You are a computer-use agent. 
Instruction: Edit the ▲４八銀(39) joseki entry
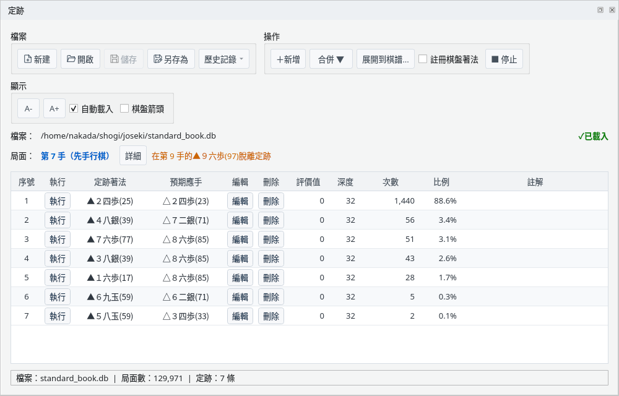coord(240,220)
